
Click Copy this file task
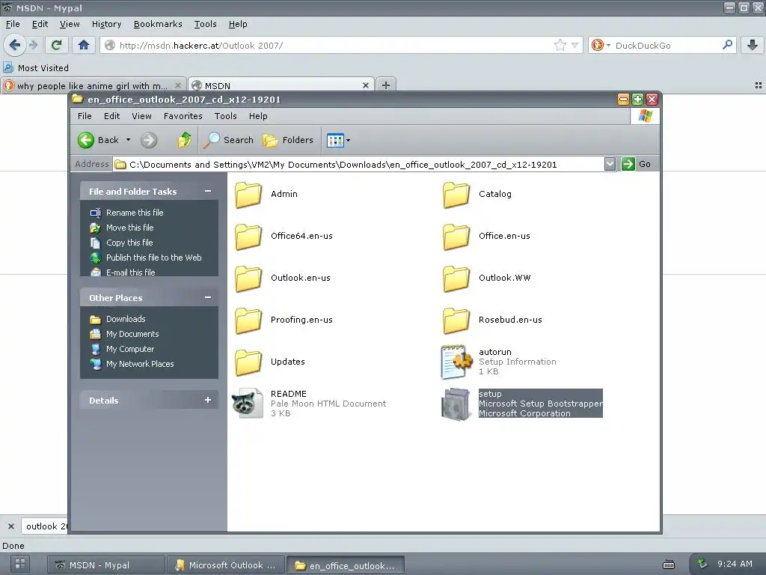pos(129,243)
